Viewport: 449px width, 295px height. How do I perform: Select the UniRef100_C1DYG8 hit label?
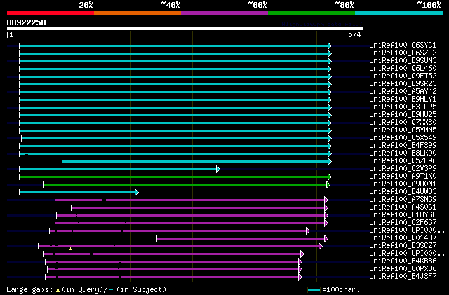(403, 215)
